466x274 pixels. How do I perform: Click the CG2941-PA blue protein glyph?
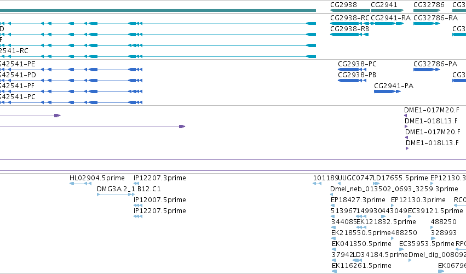(x=387, y=92)
